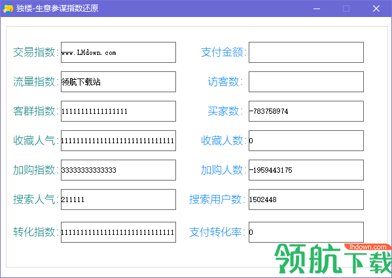Minimize the 生意参谋指数还原 window
The height and width of the screenshot is (278, 392).
(x=317, y=9)
